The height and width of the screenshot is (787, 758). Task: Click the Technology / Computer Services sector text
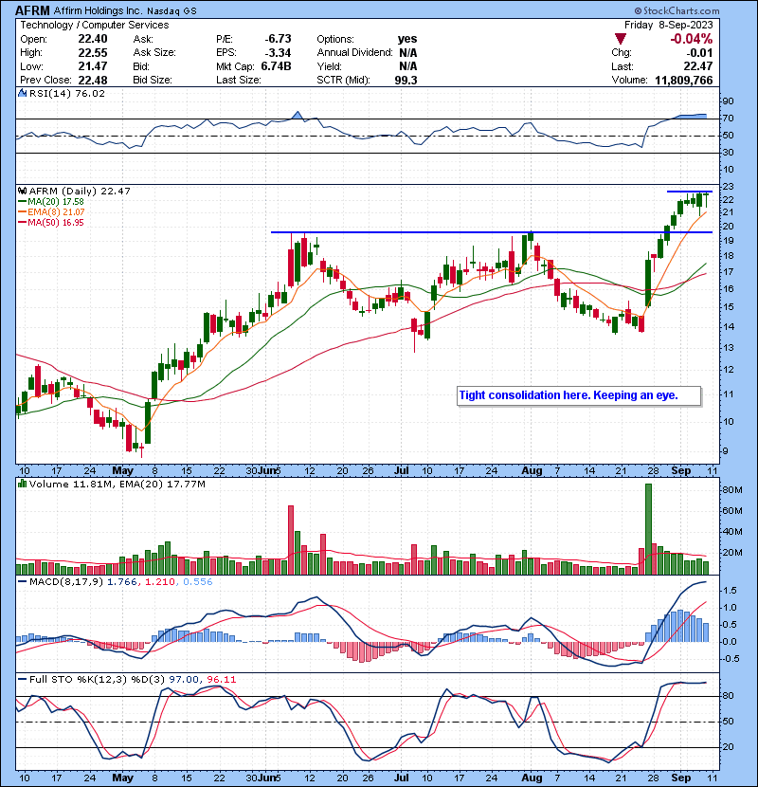pos(95,25)
